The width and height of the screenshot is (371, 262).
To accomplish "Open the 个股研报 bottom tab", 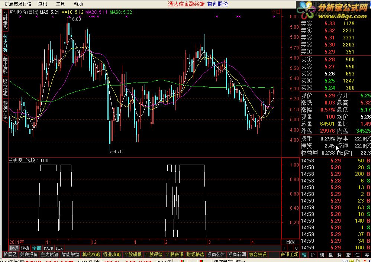I will click(x=133, y=255).
